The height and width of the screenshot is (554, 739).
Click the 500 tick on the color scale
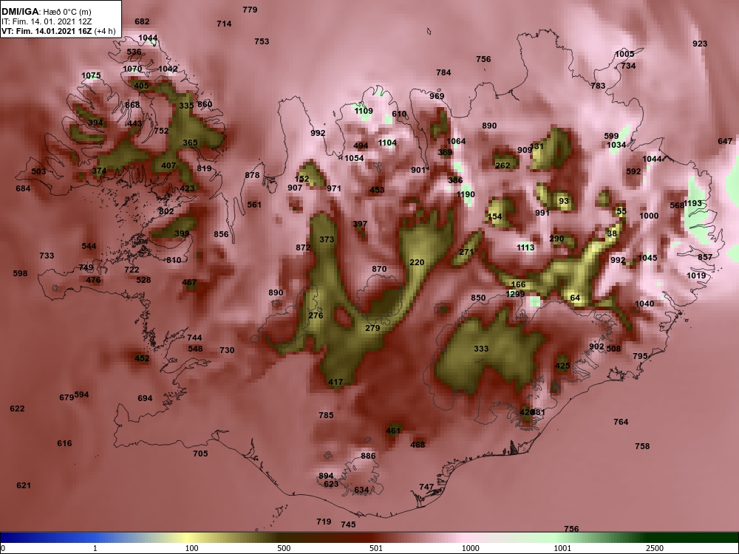tap(285, 548)
